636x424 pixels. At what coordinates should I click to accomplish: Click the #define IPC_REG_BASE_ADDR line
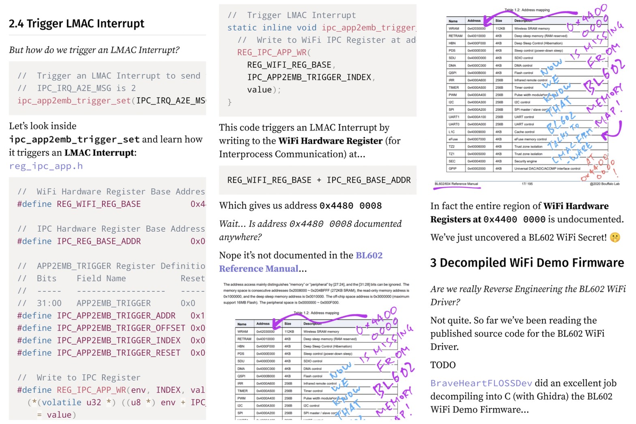[x=99, y=241]
